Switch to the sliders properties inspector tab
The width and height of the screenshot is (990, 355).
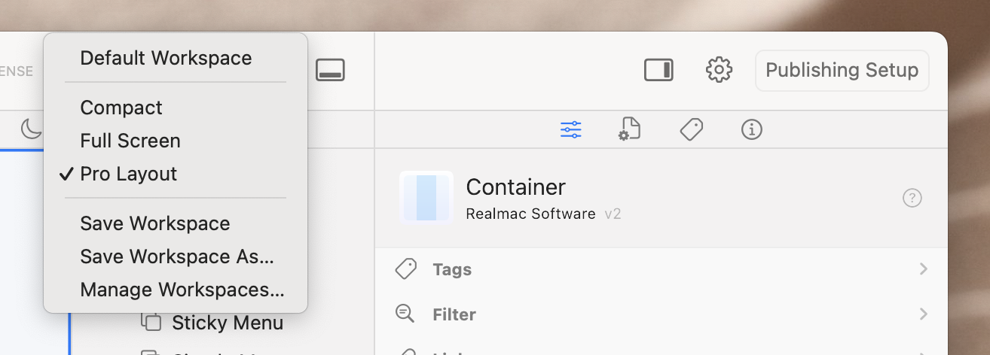[570, 129]
